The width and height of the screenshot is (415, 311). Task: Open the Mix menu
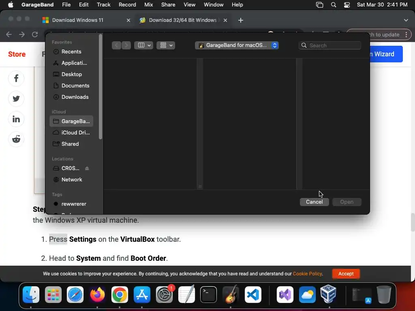tap(148, 4)
